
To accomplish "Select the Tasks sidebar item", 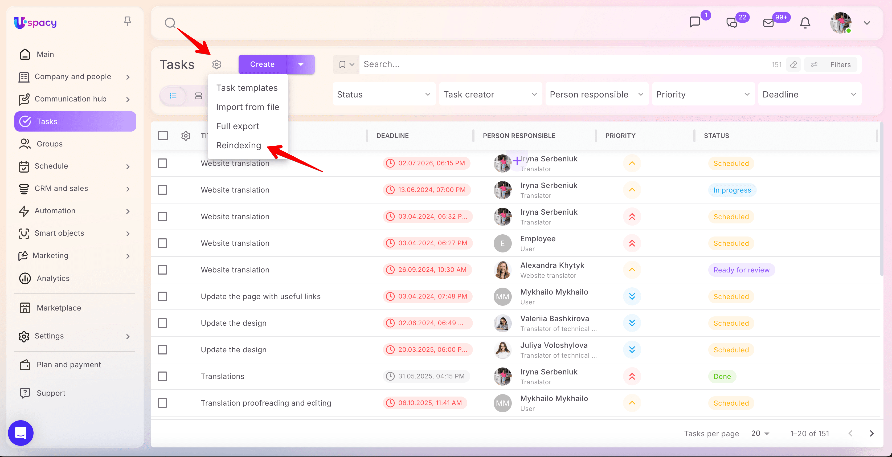I will pos(75,121).
